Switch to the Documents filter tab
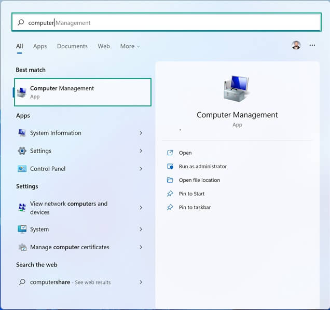 [x=72, y=46]
